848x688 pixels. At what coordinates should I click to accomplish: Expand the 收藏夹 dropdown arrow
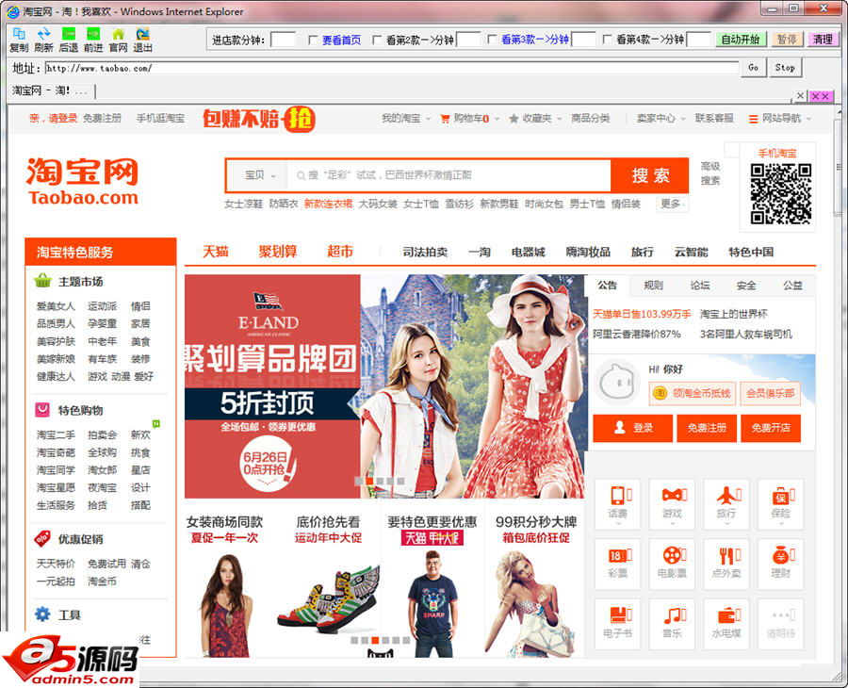560,119
